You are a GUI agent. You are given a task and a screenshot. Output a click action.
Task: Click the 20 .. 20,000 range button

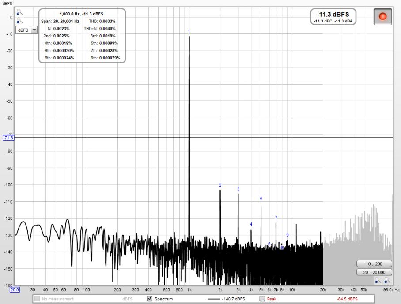click(x=374, y=272)
